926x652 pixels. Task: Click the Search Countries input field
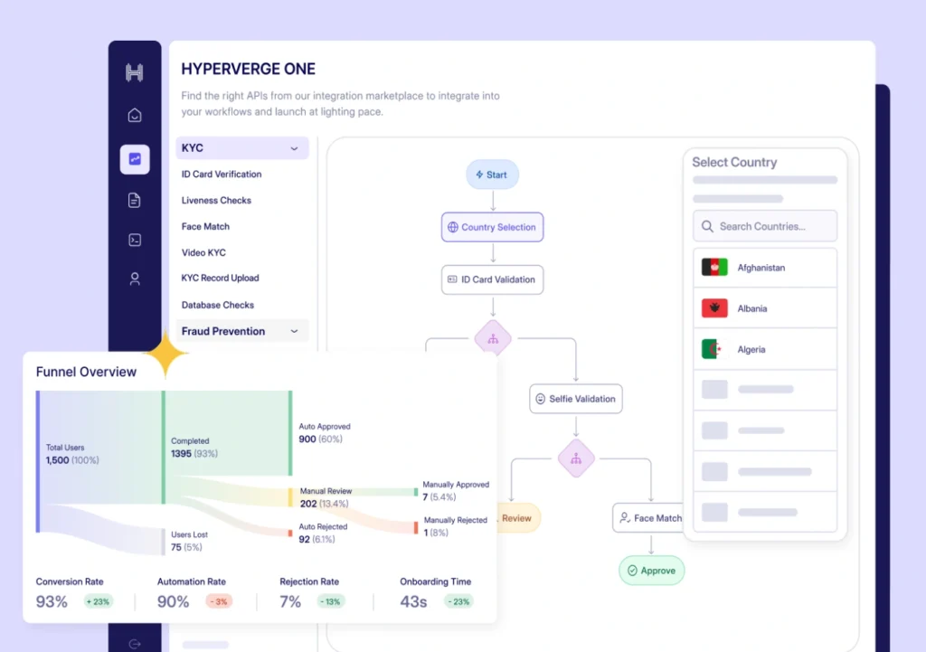pos(764,226)
